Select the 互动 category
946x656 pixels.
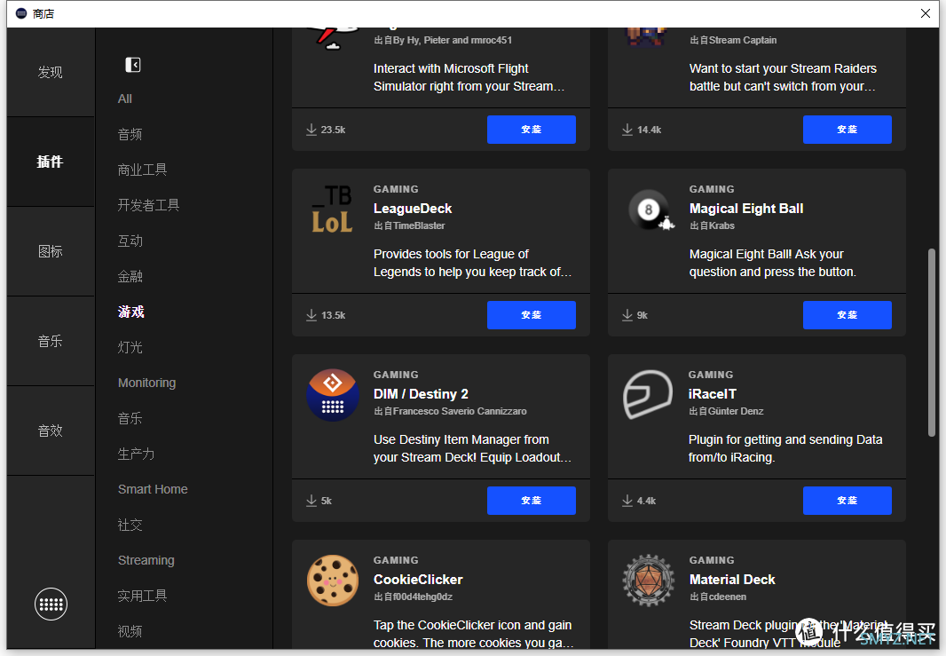130,241
